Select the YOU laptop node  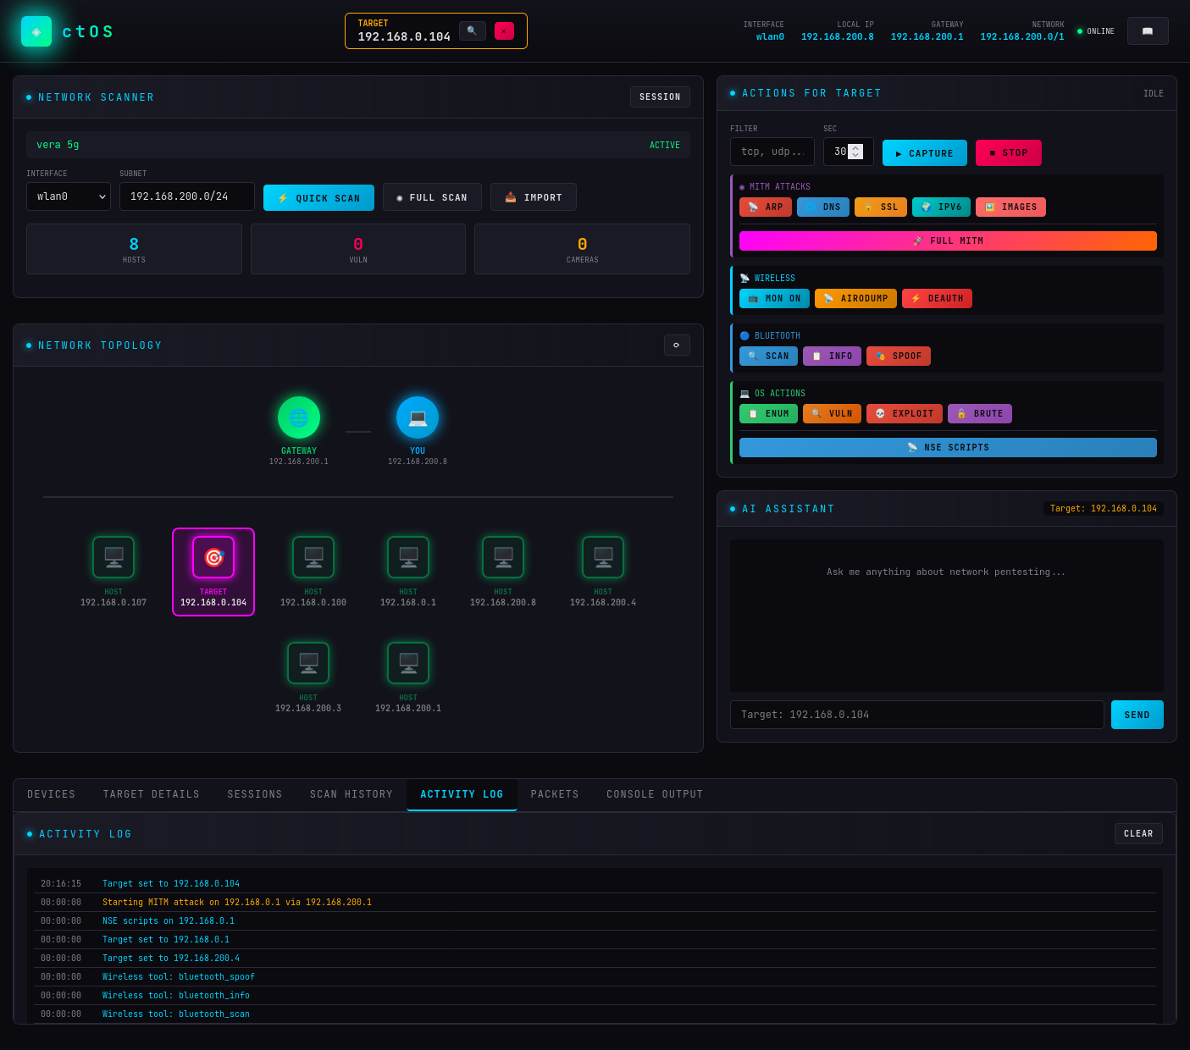418,417
